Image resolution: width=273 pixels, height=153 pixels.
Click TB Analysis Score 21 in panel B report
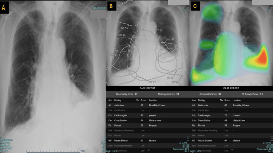pos(169,94)
